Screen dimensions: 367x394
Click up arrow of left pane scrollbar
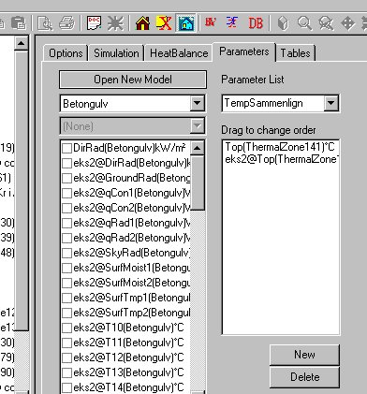click(22, 43)
